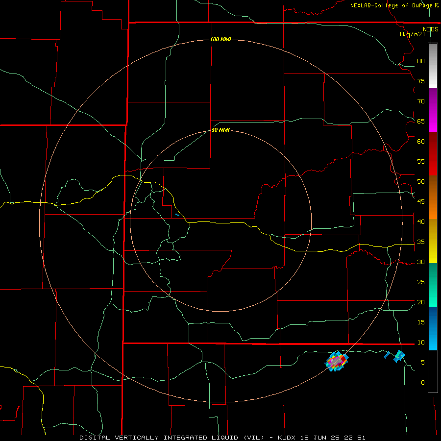Image resolution: width=441 pixels, height=441 pixels.
Task: Click the '5' scale value
Action: point(423,363)
